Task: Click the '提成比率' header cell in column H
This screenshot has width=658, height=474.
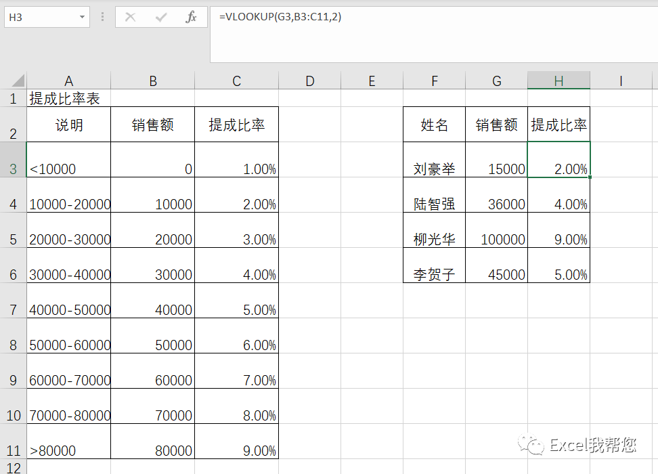Action: [558, 125]
